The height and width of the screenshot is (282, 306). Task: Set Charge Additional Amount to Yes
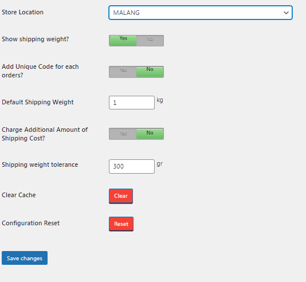[123, 134]
